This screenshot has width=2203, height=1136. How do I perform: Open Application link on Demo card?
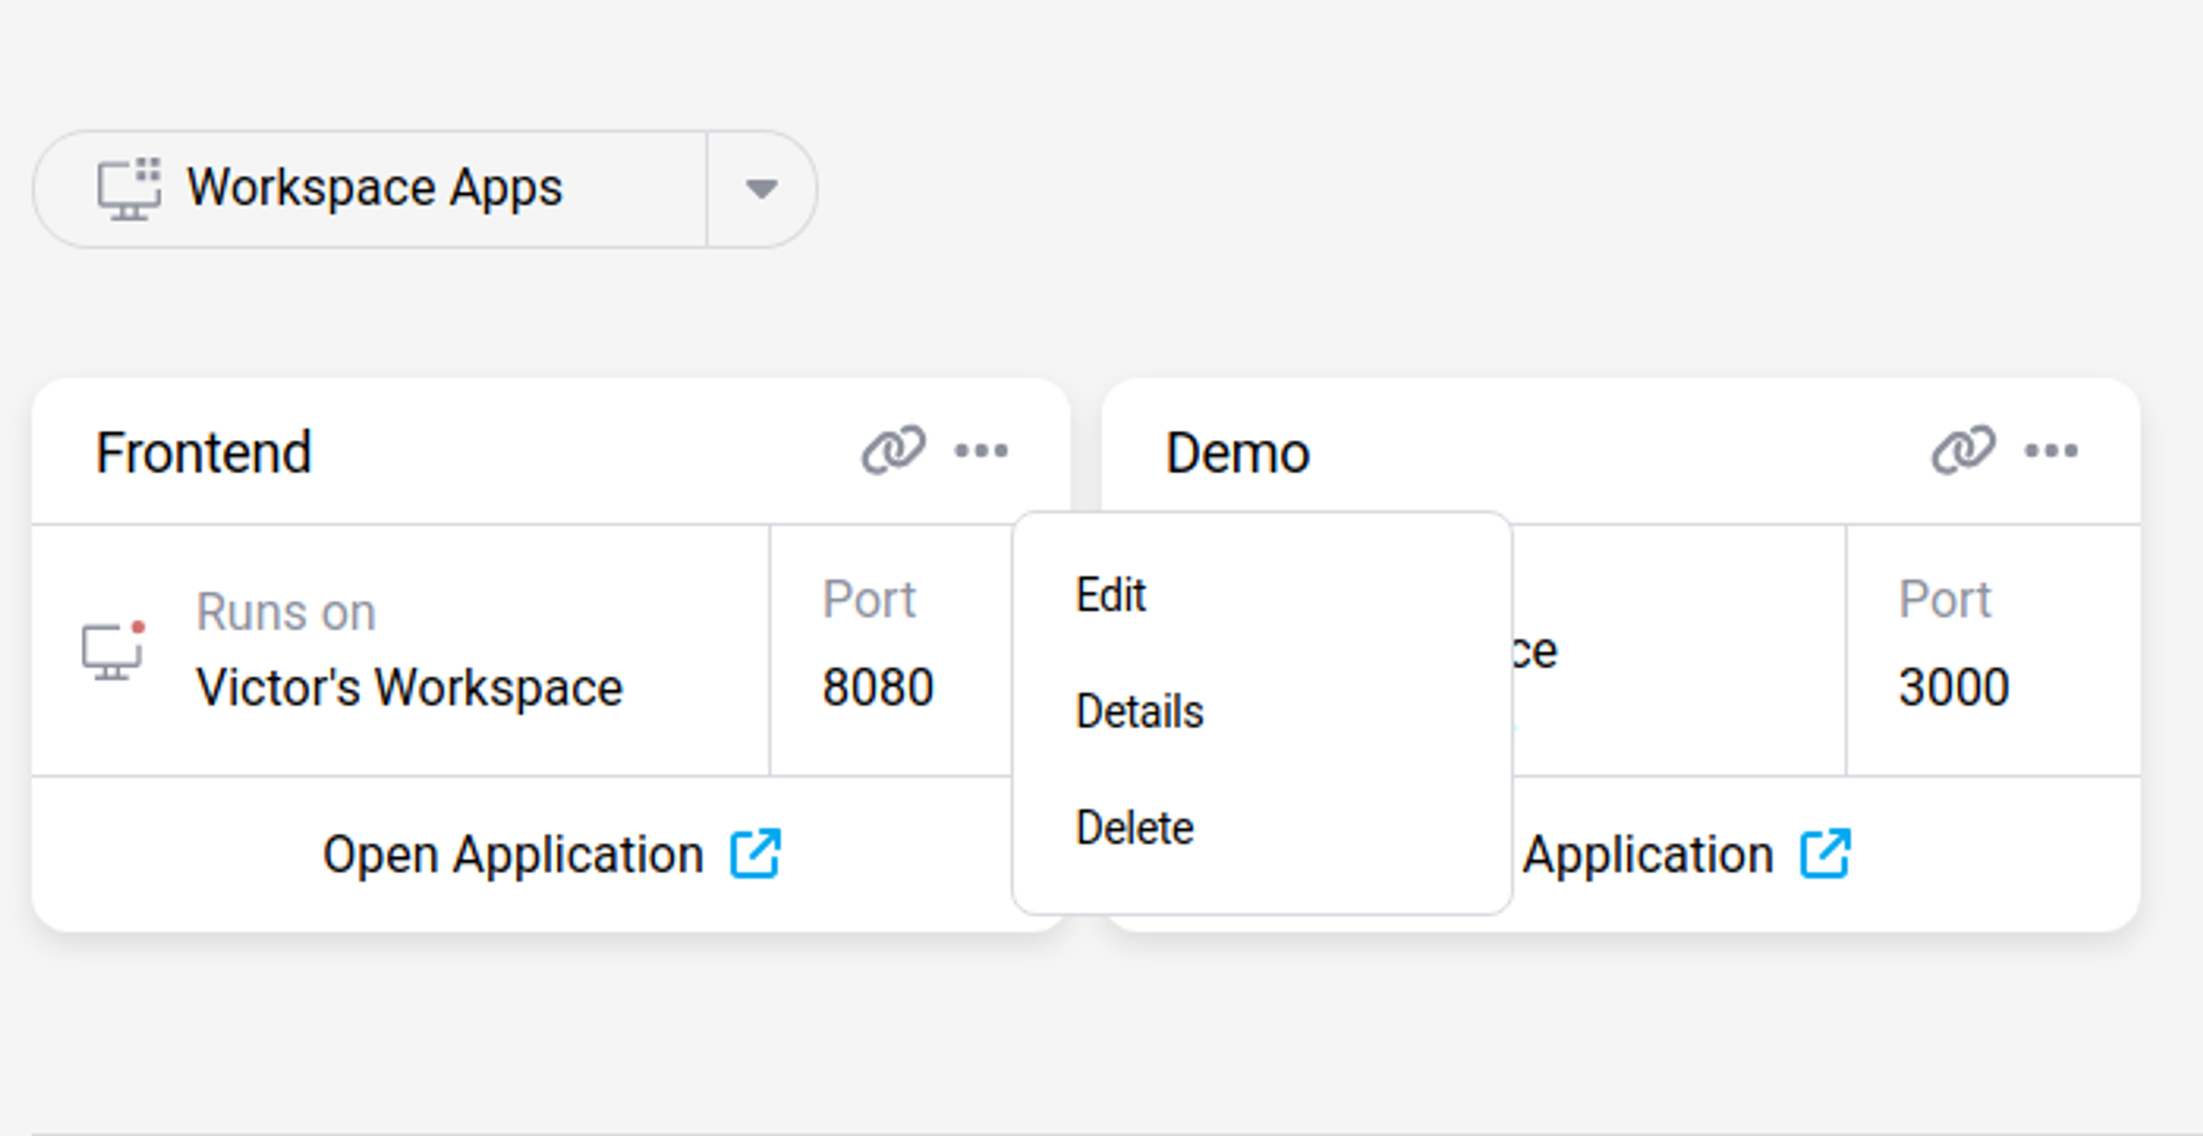click(1647, 855)
